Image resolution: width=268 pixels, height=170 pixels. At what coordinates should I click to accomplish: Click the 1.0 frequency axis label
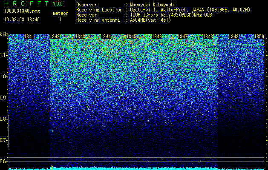[3, 76]
